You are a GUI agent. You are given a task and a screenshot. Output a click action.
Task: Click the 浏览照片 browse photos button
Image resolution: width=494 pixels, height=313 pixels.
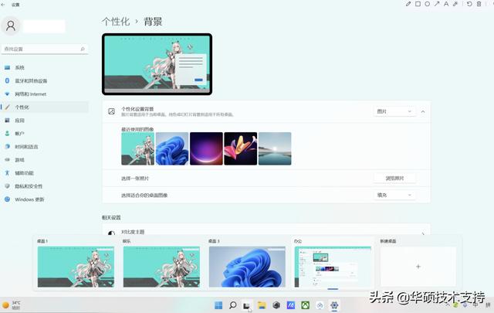394,179
